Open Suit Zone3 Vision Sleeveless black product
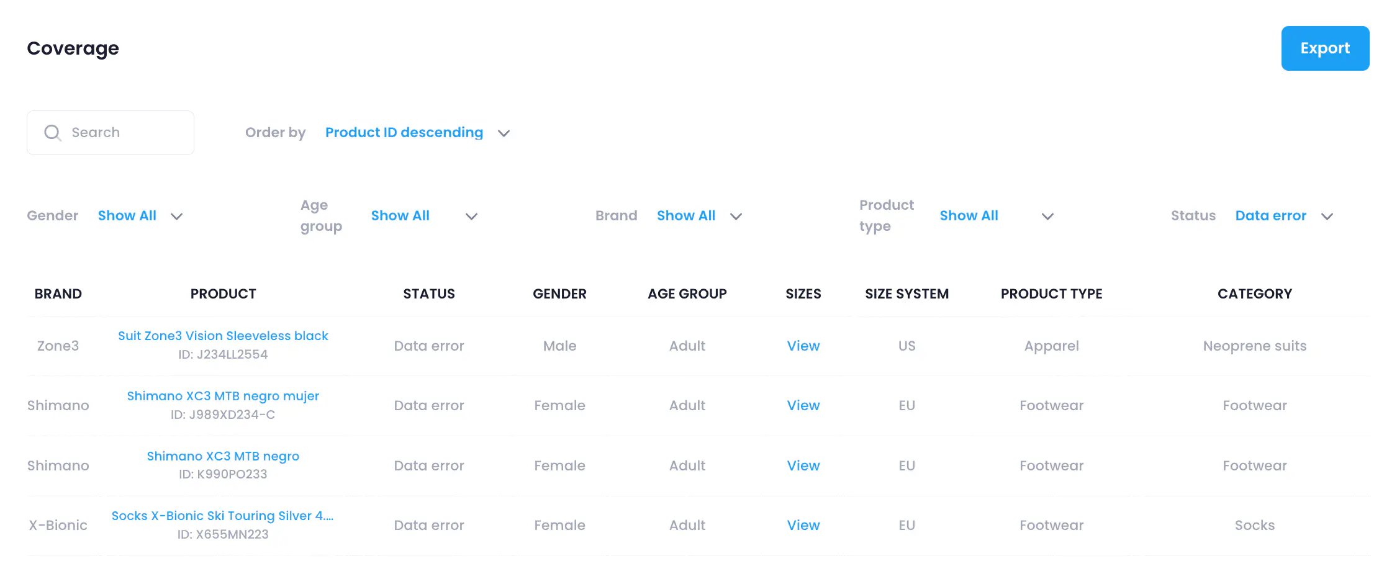 [x=223, y=336]
